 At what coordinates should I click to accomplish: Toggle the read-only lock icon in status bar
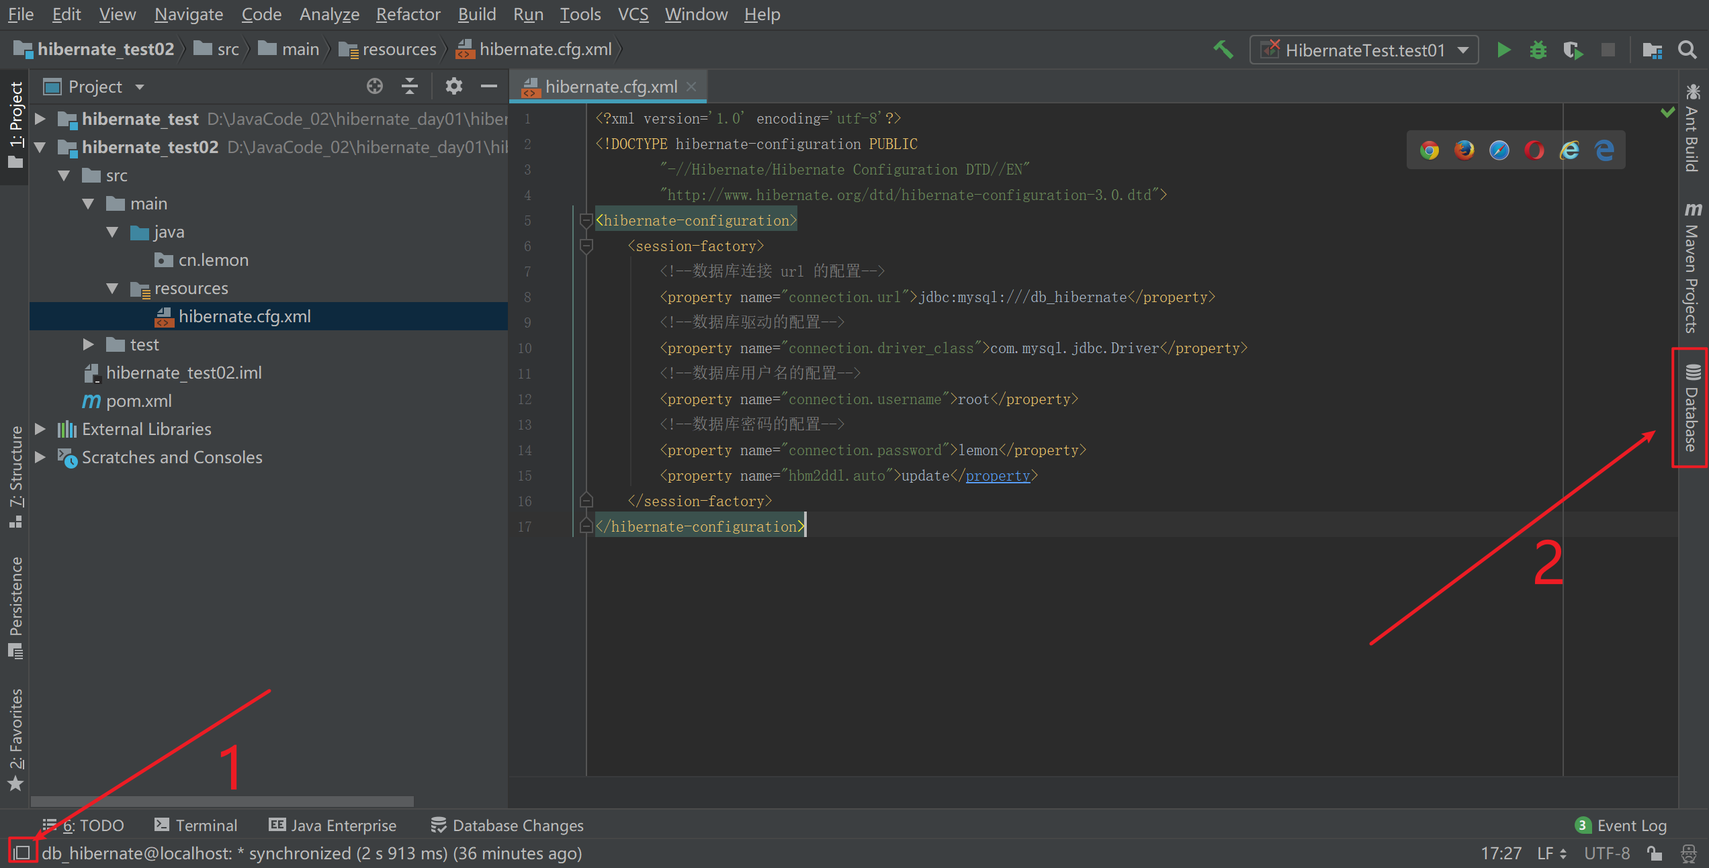[1655, 853]
